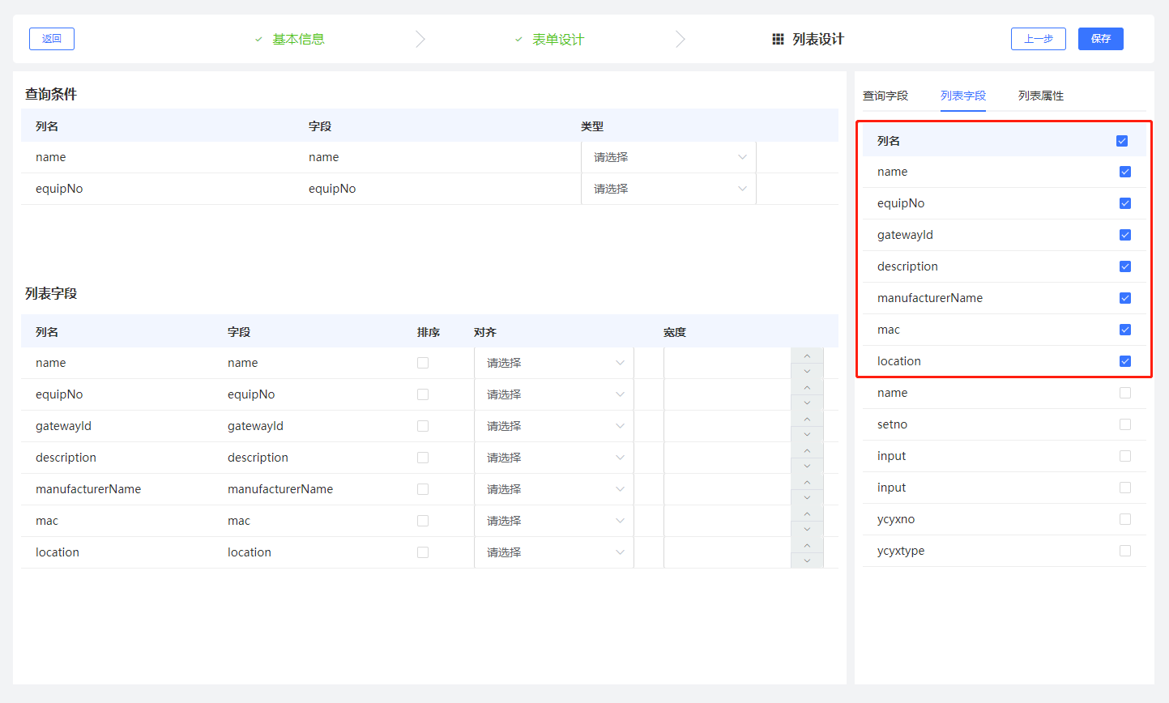This screenshot has height=703, width=1169.
Task: Click the 基本信息 step checkmark icon
Action: click(258, 39)
